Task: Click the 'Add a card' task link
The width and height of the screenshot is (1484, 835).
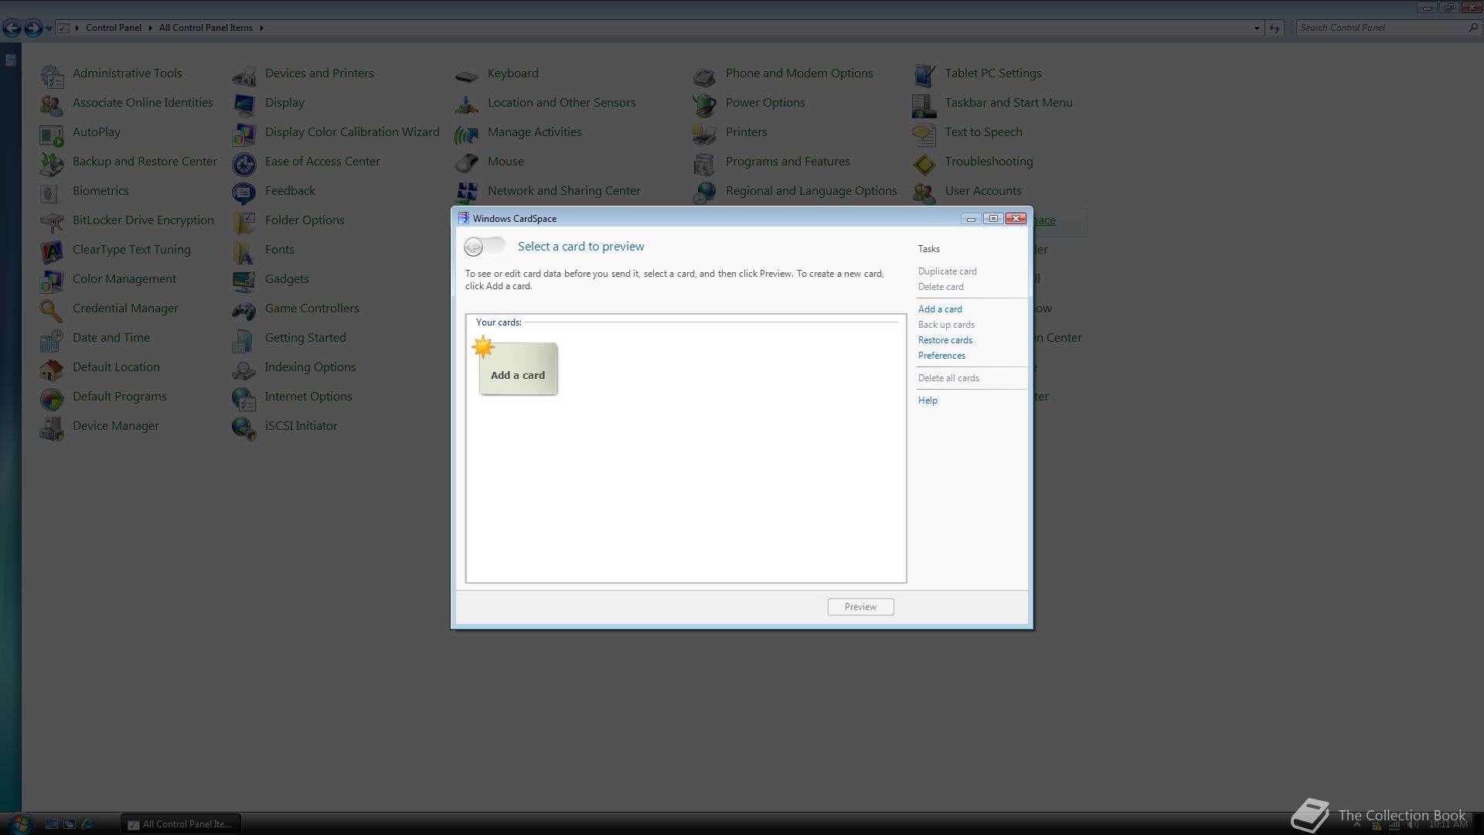Action: point(940,309)
